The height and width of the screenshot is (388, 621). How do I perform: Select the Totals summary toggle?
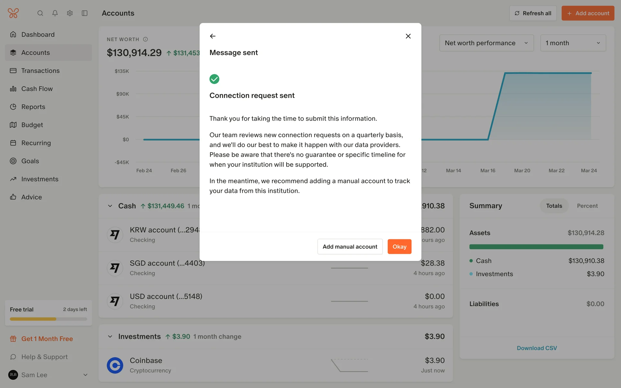[554, 206]
